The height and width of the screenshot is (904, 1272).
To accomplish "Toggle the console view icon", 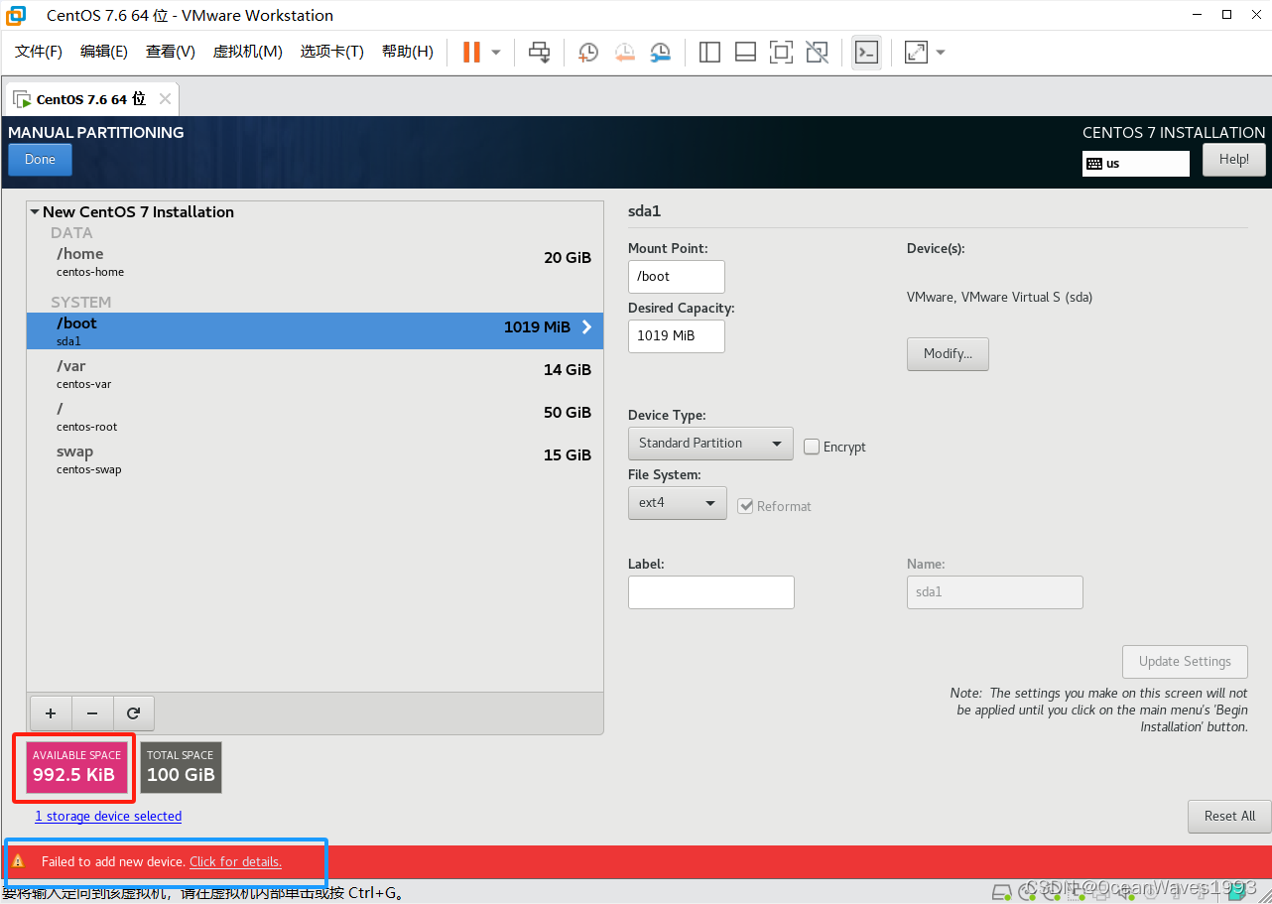I will [x=866, y=53].
